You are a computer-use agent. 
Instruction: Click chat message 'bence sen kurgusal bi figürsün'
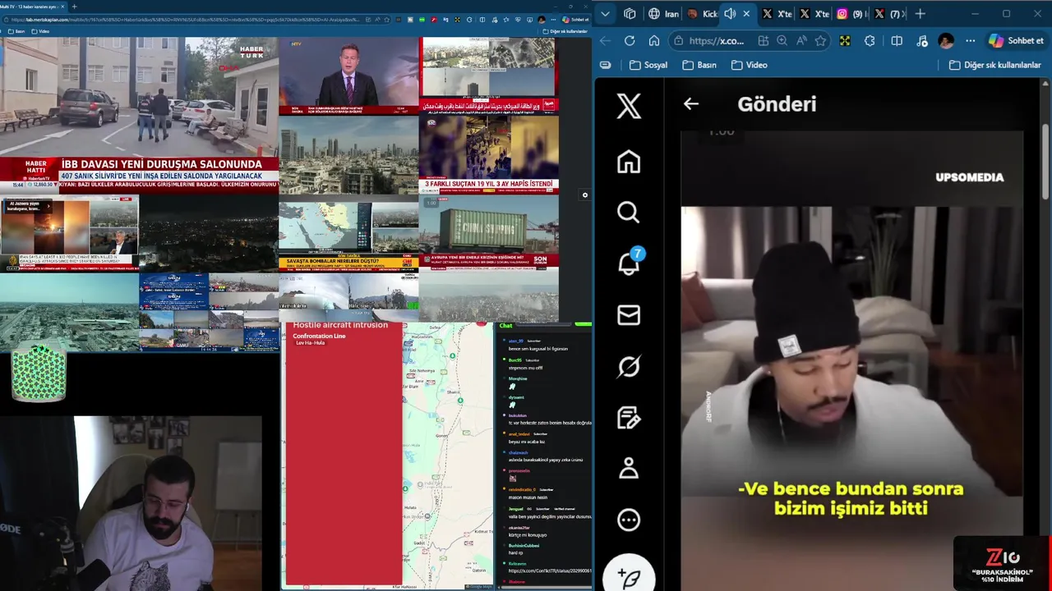538,349
